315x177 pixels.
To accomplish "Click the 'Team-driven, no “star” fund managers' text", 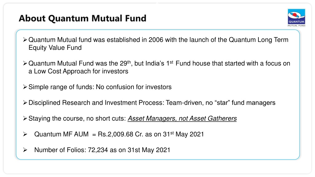I will point(221,103).
